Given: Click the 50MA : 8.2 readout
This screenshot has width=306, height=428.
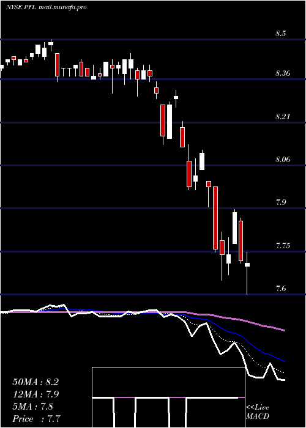Looking at the screenshot, I should 35,382.
